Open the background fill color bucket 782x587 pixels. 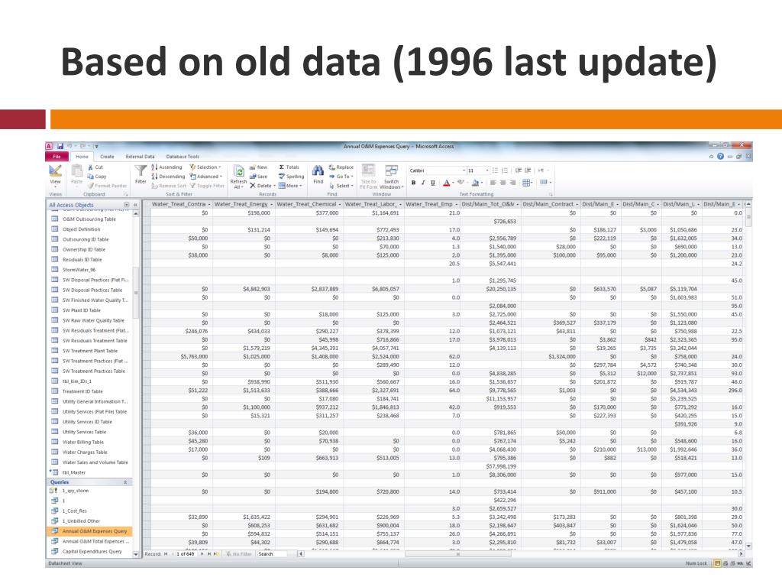click(475, 183)
